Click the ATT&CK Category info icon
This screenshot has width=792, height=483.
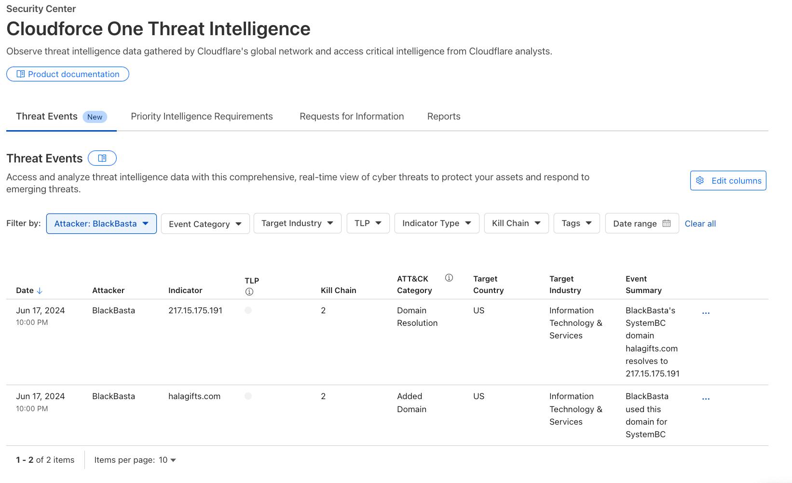point(449,278)
